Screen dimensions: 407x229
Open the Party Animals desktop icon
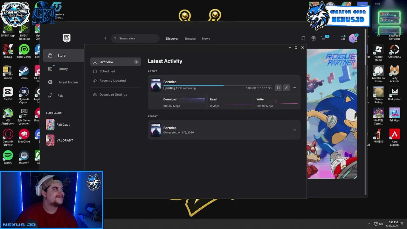point(395,74)
